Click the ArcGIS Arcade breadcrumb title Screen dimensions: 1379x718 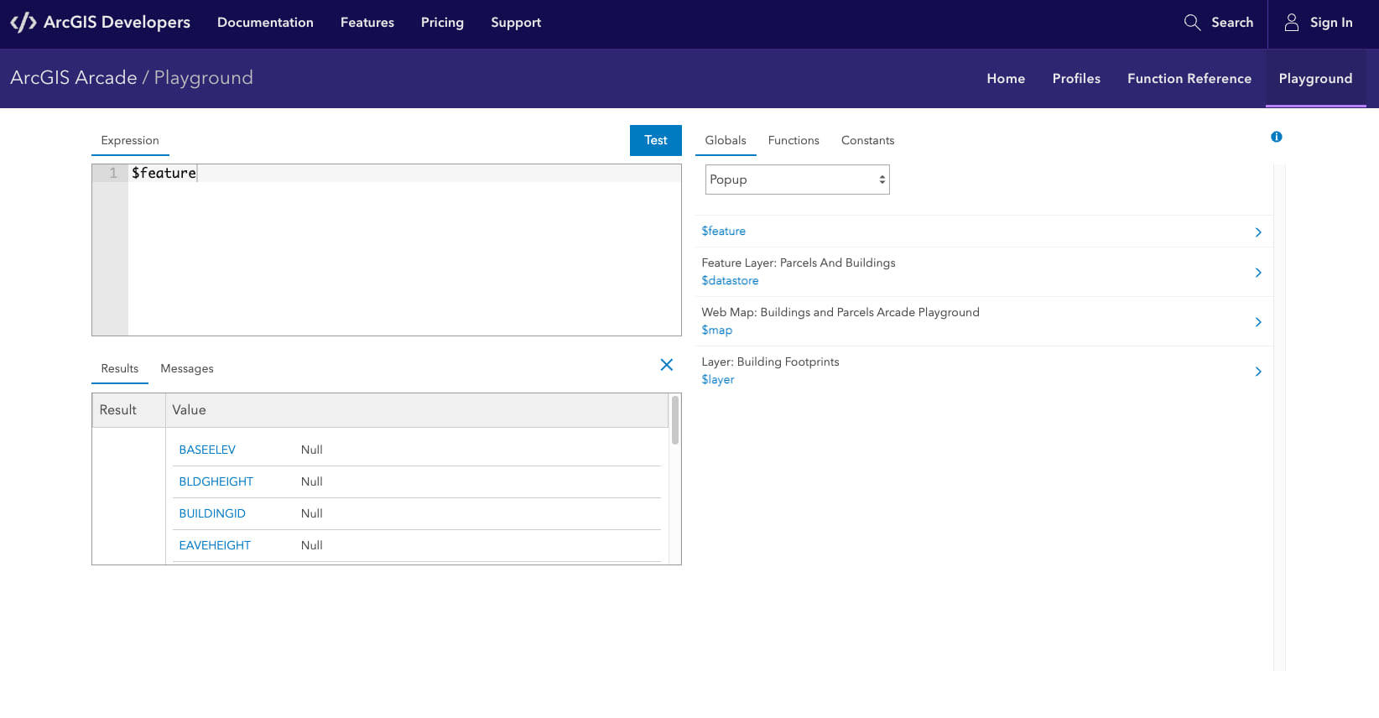74,77
